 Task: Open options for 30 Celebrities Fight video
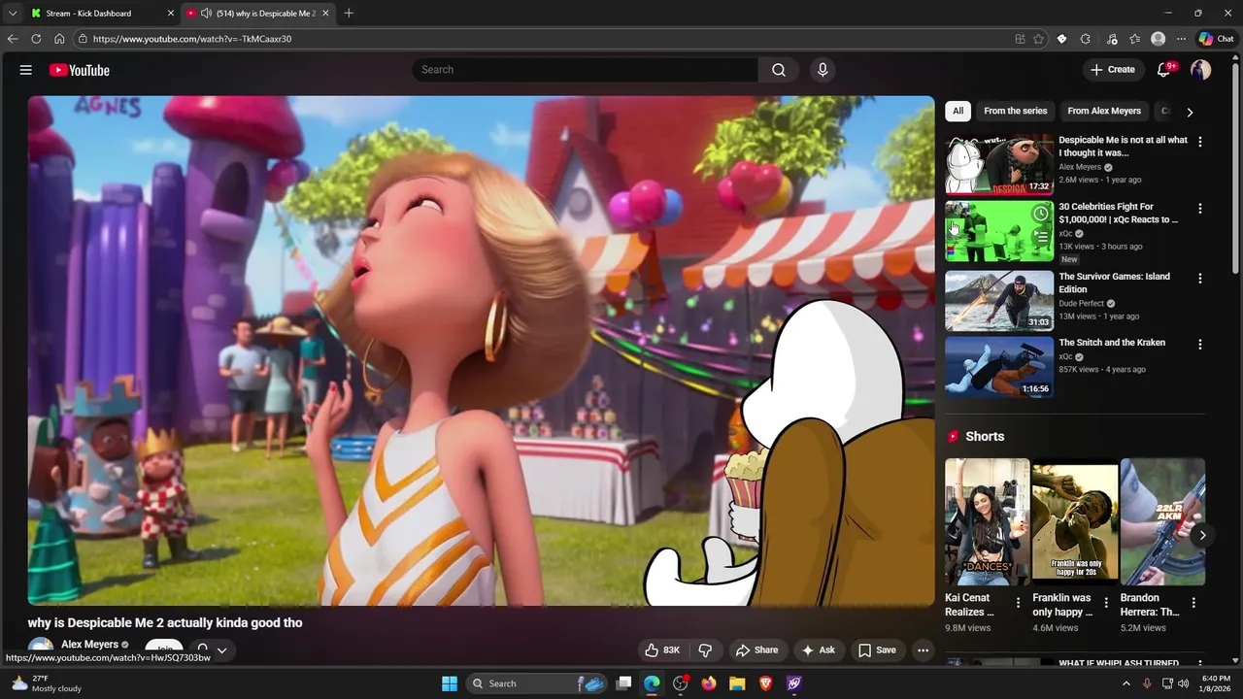click(x=1200, y=209)
